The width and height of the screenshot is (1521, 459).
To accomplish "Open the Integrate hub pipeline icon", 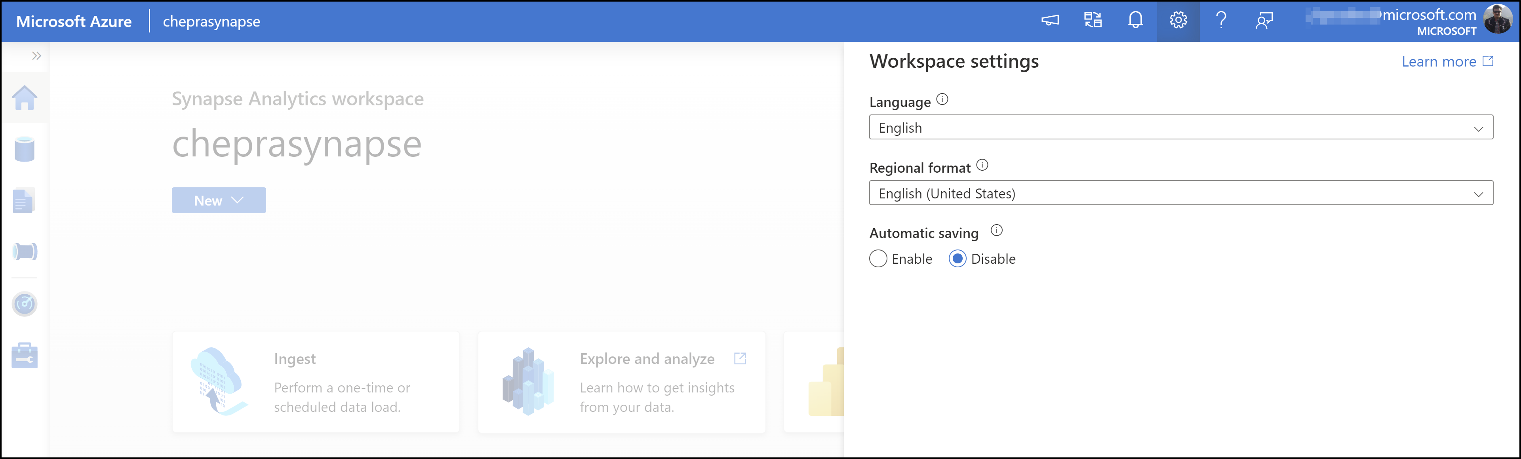I will [25, 251].
